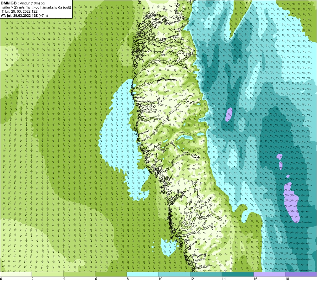Select the darker purple above-18 m/s legend swatch
The height and width of the screenshot is (281, 317).
301,274
